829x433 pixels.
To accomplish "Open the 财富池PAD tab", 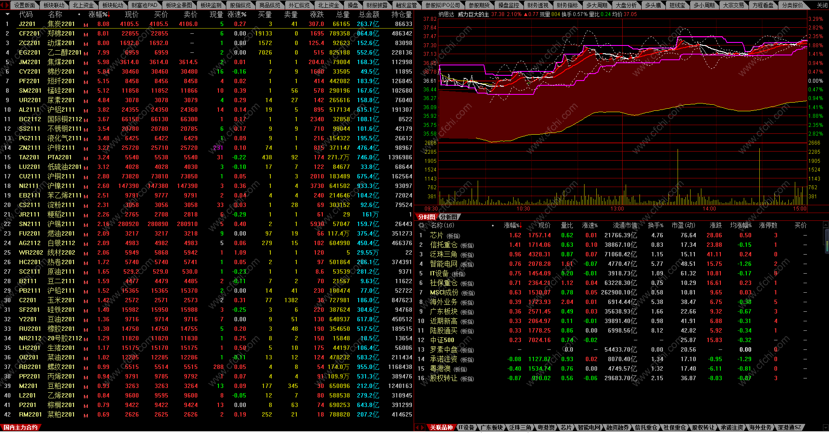I will pos(145,5).
